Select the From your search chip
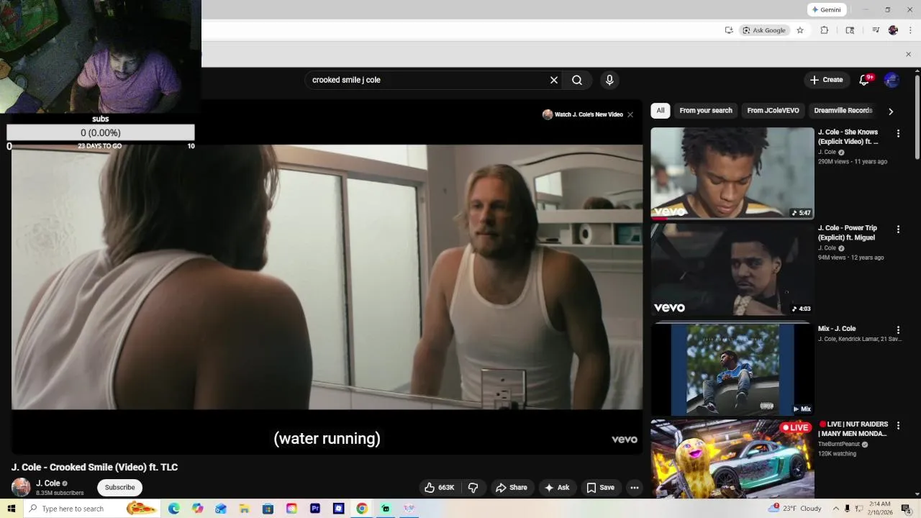This screenshot has width=921, height=518. pyautogui.click(x=706, y=111)
